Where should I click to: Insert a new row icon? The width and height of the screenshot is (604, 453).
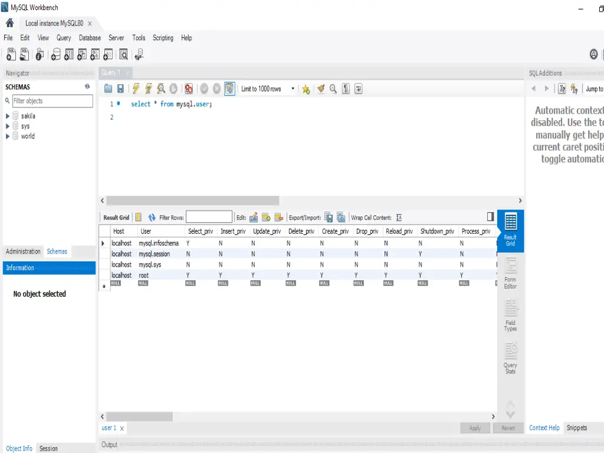(x=266, y=218)
